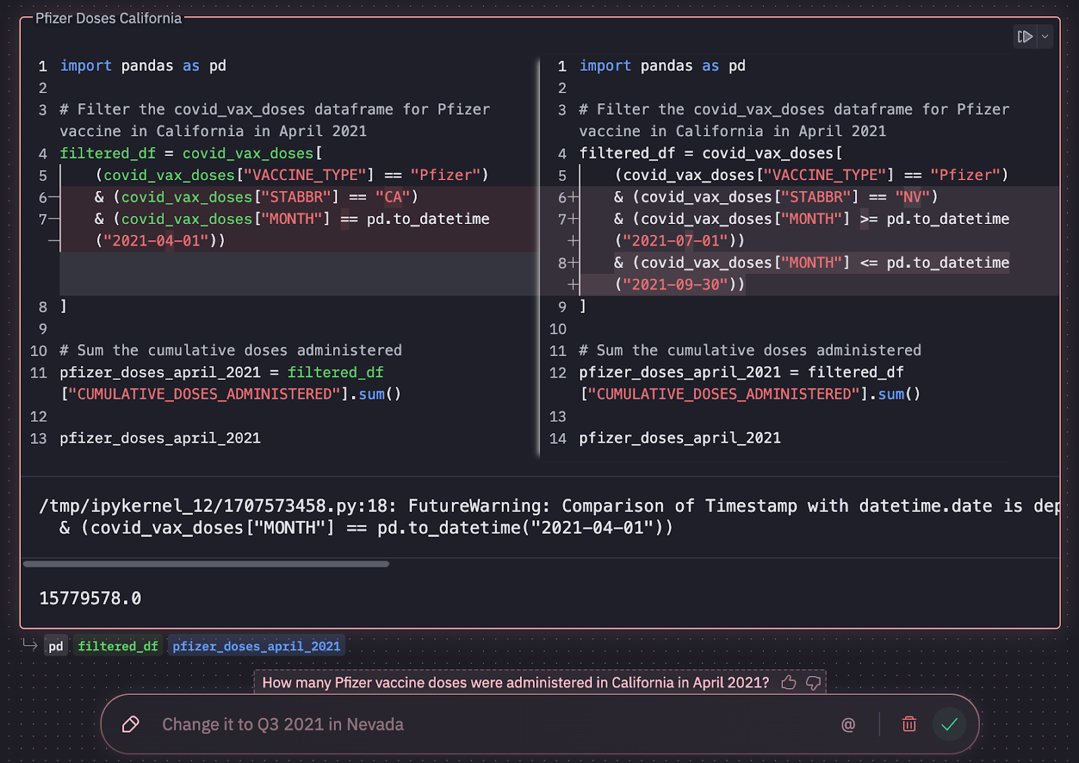Give thumbs up to the prompt

click(x=788, y=683)
